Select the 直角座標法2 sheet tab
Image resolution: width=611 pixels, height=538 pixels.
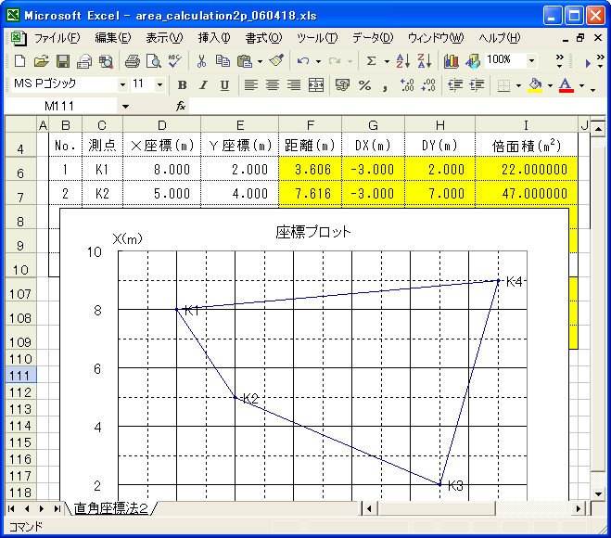pyautogui.click(x=111, y=508)
